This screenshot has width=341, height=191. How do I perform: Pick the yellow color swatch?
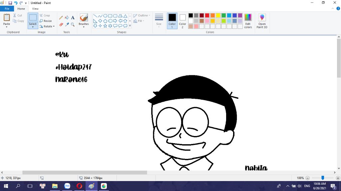tap(218, 15)
